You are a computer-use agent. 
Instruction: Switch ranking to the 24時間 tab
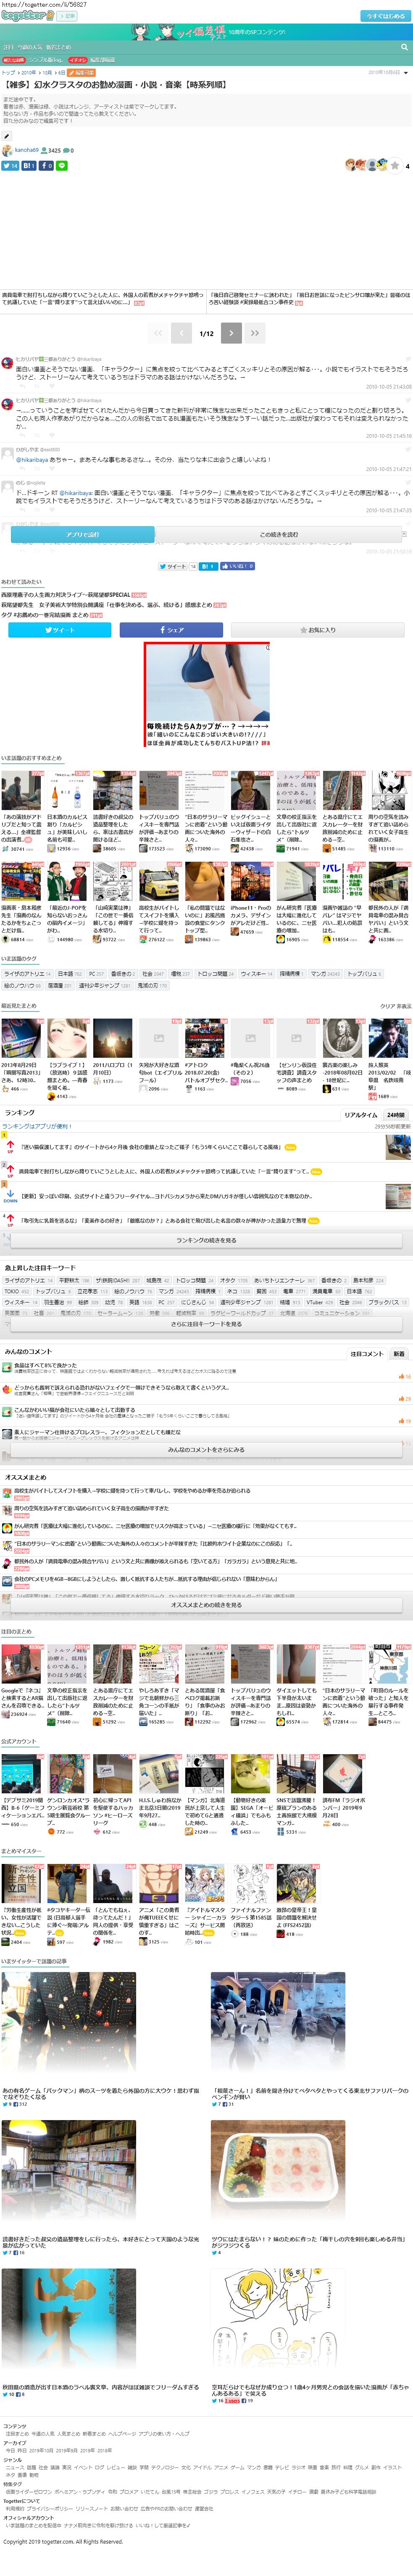(x=396, y=1114)
